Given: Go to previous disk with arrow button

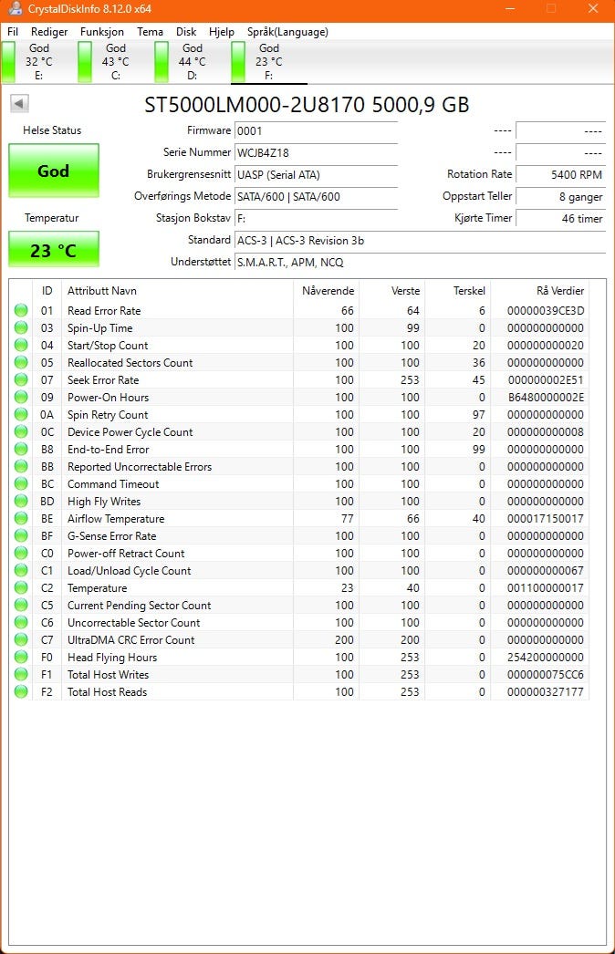Looking at the screenshot, I should pyautogui.click(x=19, y=103).
